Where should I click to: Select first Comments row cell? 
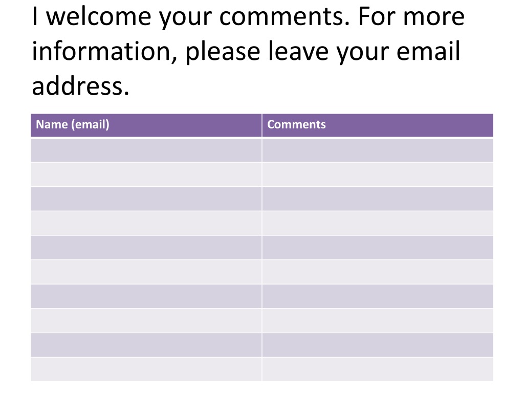pos(378,150)
